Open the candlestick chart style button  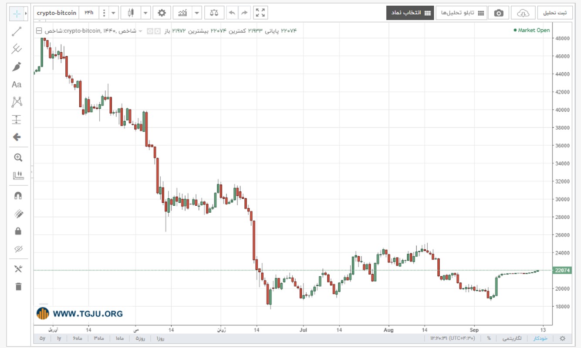tap(131, 13)
